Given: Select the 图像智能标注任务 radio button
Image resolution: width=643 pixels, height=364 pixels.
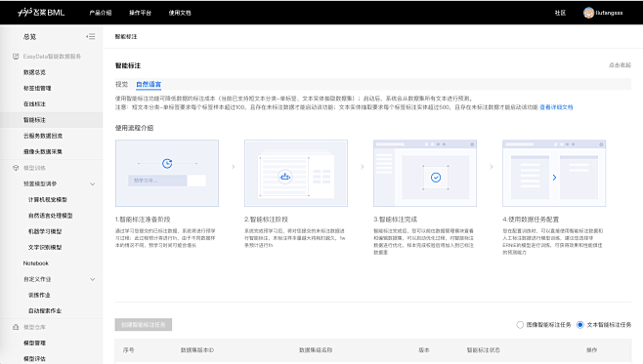Looking at the screenshot, I should [520, 325].
